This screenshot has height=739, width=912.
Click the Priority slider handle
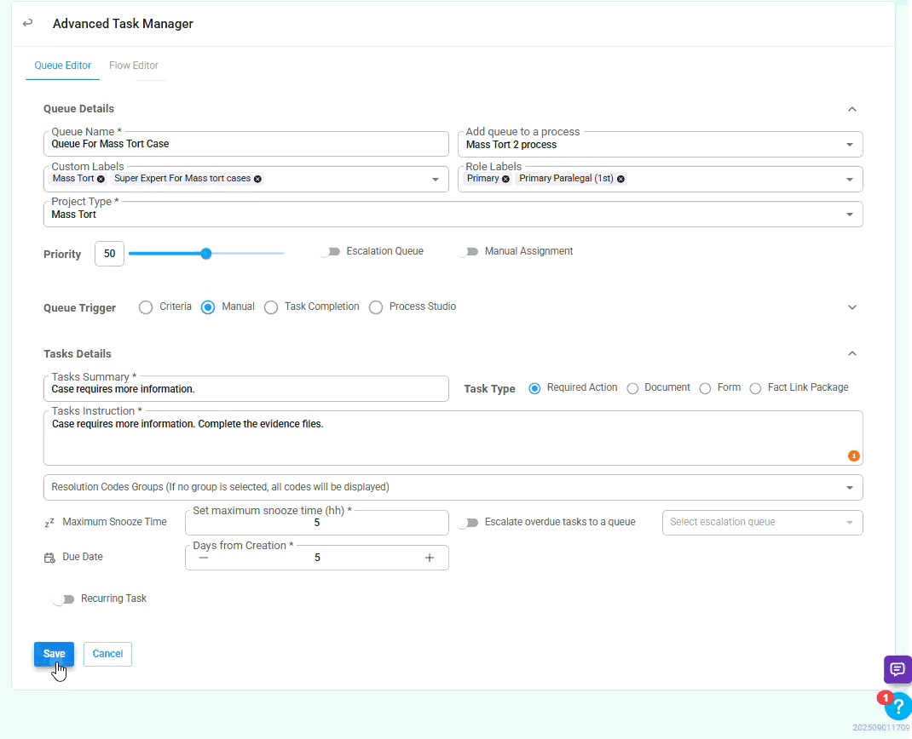206,254
